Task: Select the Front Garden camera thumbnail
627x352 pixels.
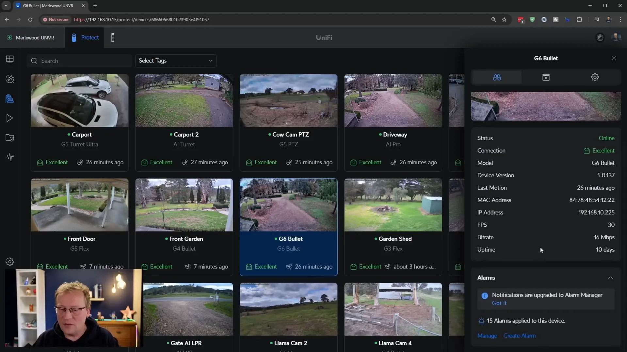Action: tap(184, 205)
